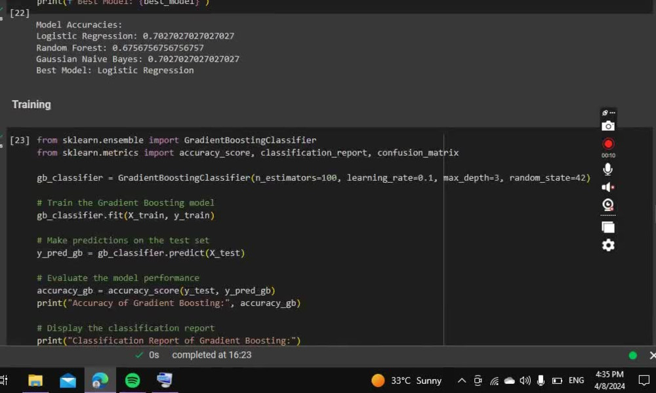Take a screenshot with the recorder camera icon

pyautogui.click(x=608, y=126)
